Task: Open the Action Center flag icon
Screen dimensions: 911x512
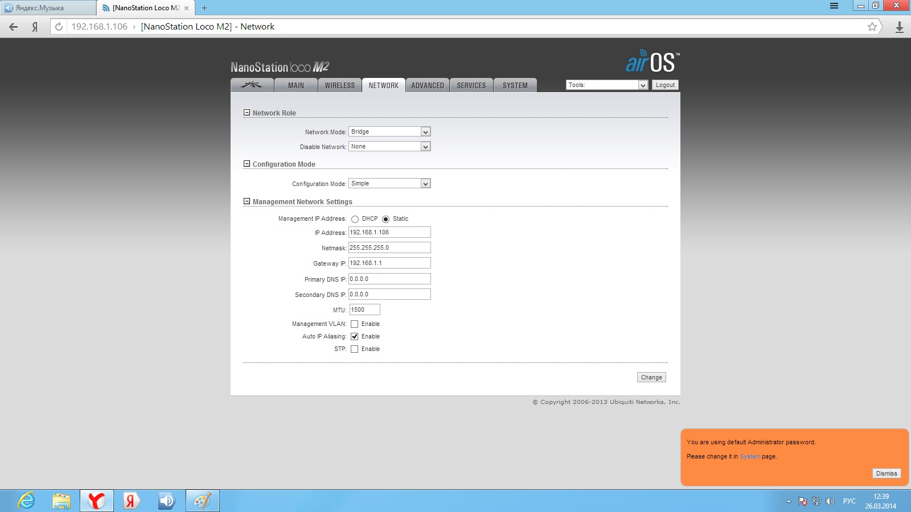Action: tap(803, 501)
